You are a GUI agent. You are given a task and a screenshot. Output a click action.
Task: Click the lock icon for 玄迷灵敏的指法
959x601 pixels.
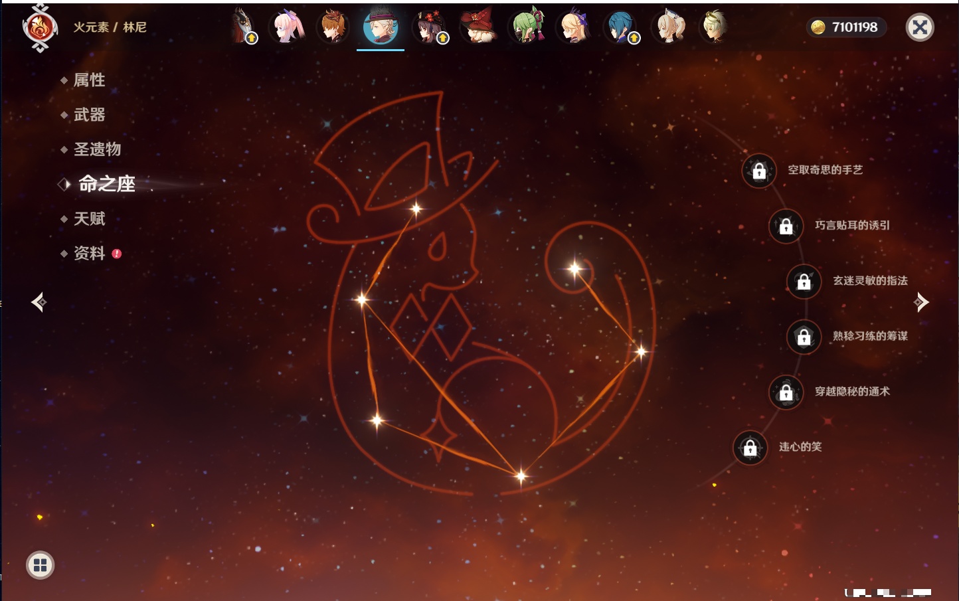(x=804, y=281)
